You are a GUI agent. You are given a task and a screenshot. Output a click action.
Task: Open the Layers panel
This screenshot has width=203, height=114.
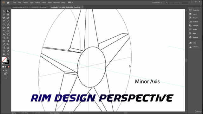point(193,14)
